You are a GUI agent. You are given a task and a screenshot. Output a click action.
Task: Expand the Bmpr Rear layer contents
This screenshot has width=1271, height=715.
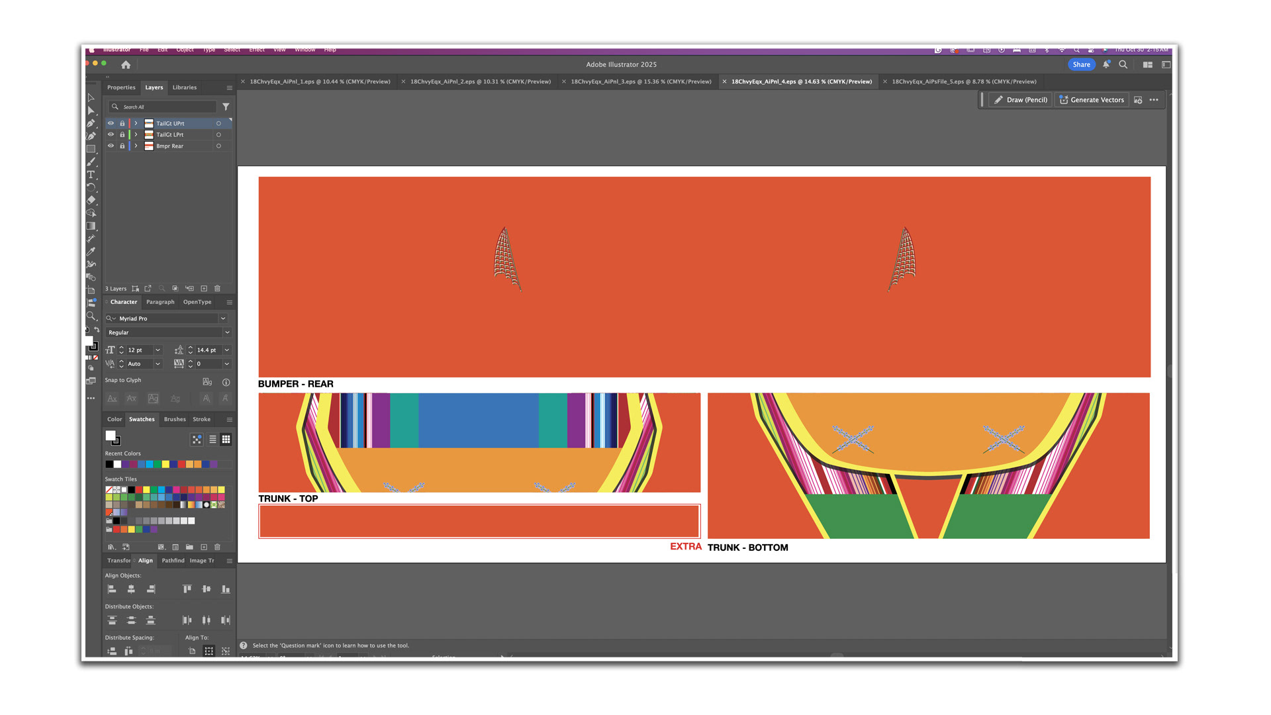click(136, 146)
